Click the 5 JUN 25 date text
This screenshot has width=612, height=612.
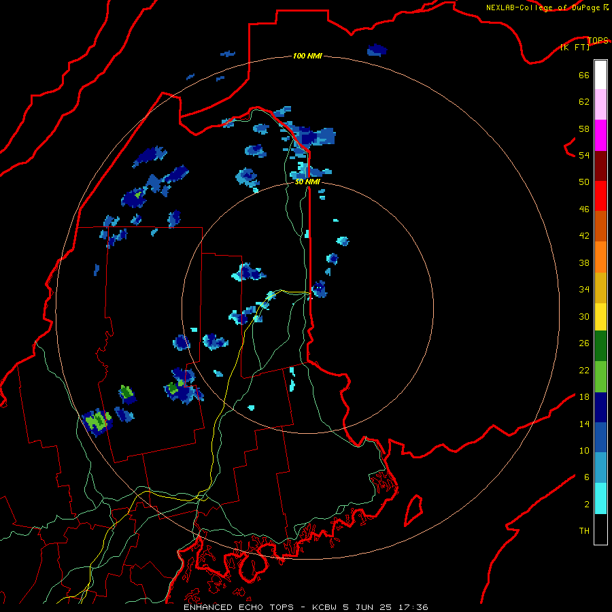coord(369,607)
